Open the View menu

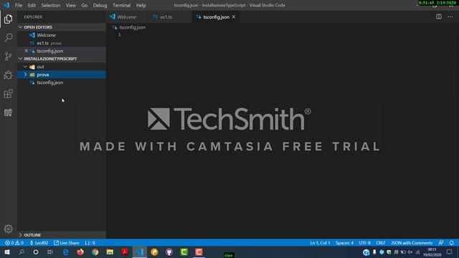coord(70,5)
